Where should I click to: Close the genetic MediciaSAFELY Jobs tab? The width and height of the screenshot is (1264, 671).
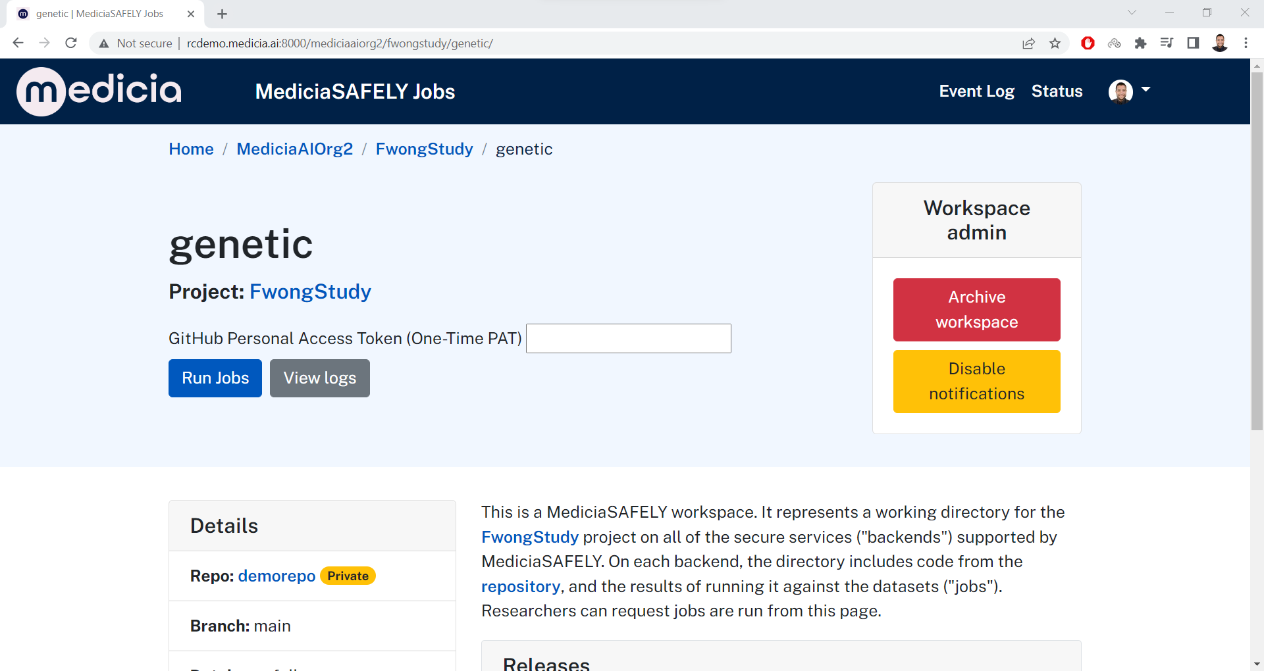[191, 14]
